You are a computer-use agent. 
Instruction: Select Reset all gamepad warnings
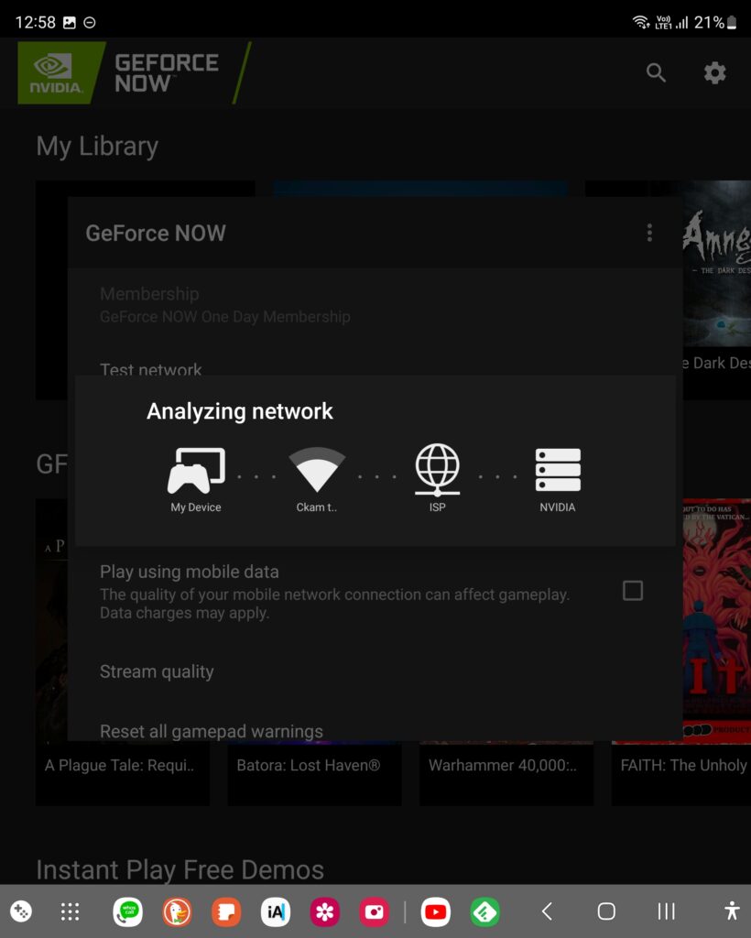pyautogui.click(x=212, y=731)
